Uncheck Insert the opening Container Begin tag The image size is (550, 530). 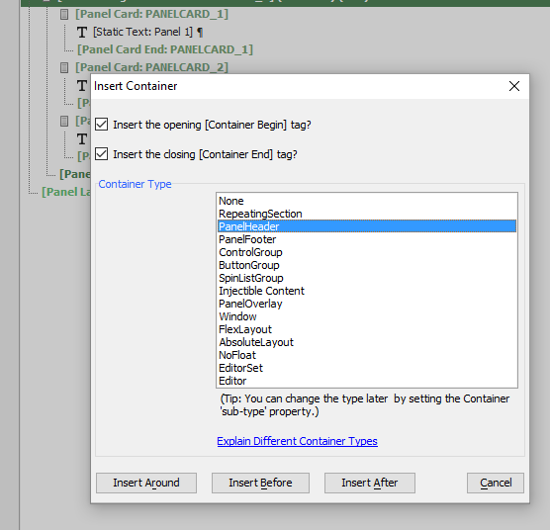(x=101, y=125)
